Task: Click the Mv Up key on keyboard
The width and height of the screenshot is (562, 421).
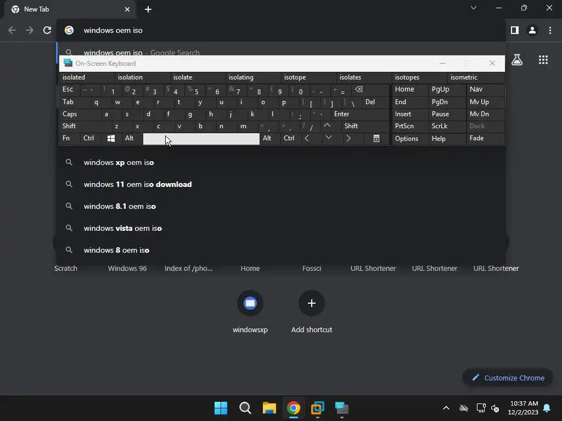Action: pos(485,102)
